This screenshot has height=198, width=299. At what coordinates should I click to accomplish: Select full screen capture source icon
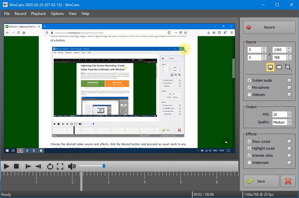coord(270,67)
